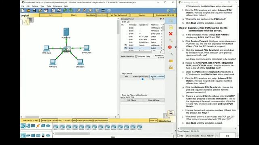Zoom in with the magnifier icon
Image resolution: width=259 pixels, height=145 pixels.
79,10
